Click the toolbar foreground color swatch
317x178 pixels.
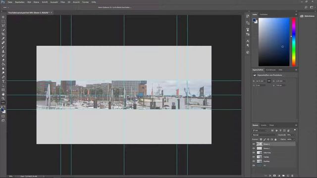coord(2,110)
